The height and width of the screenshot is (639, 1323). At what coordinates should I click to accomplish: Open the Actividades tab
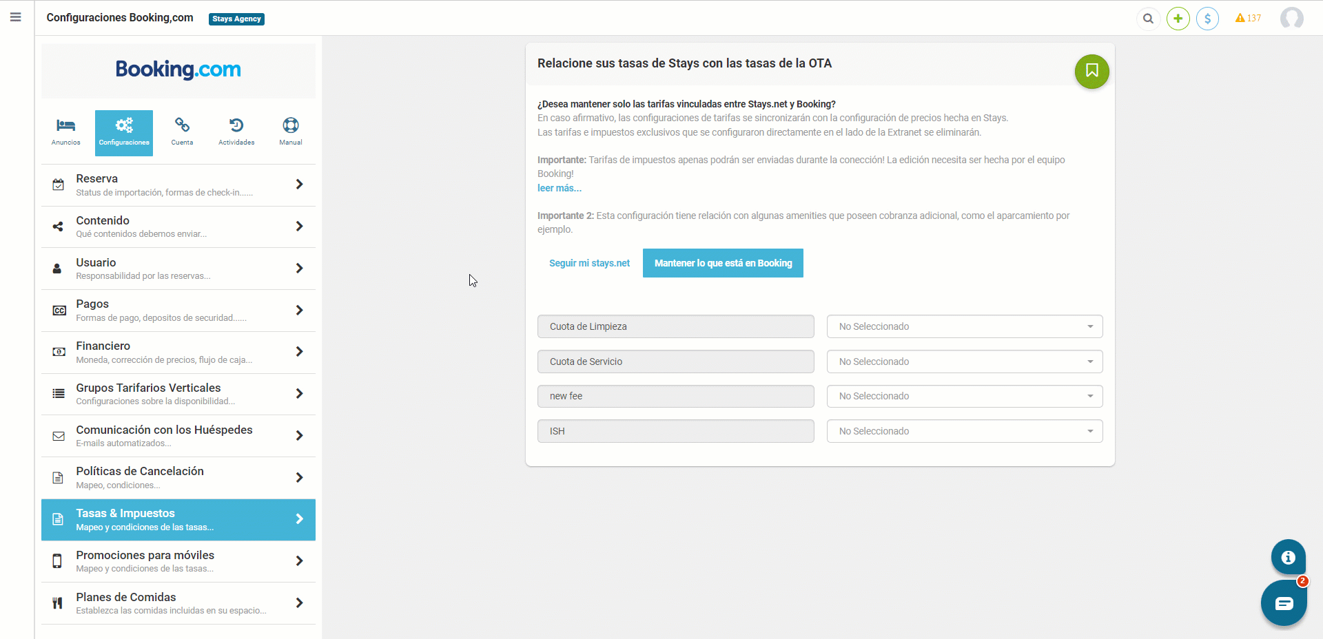236,133
